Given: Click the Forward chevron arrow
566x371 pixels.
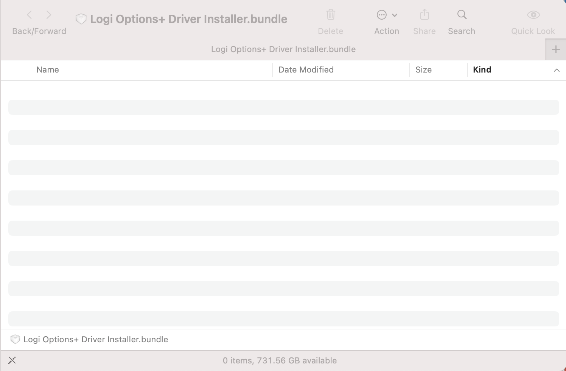Looking at the screenshot, I should tap(49, 15).
